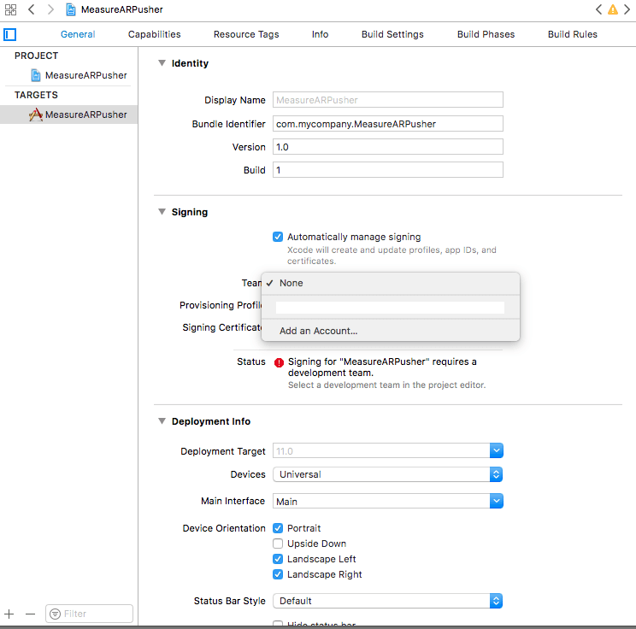Enable Upside Down orientation checkbox
636x629 pixels.
point(278,544)
